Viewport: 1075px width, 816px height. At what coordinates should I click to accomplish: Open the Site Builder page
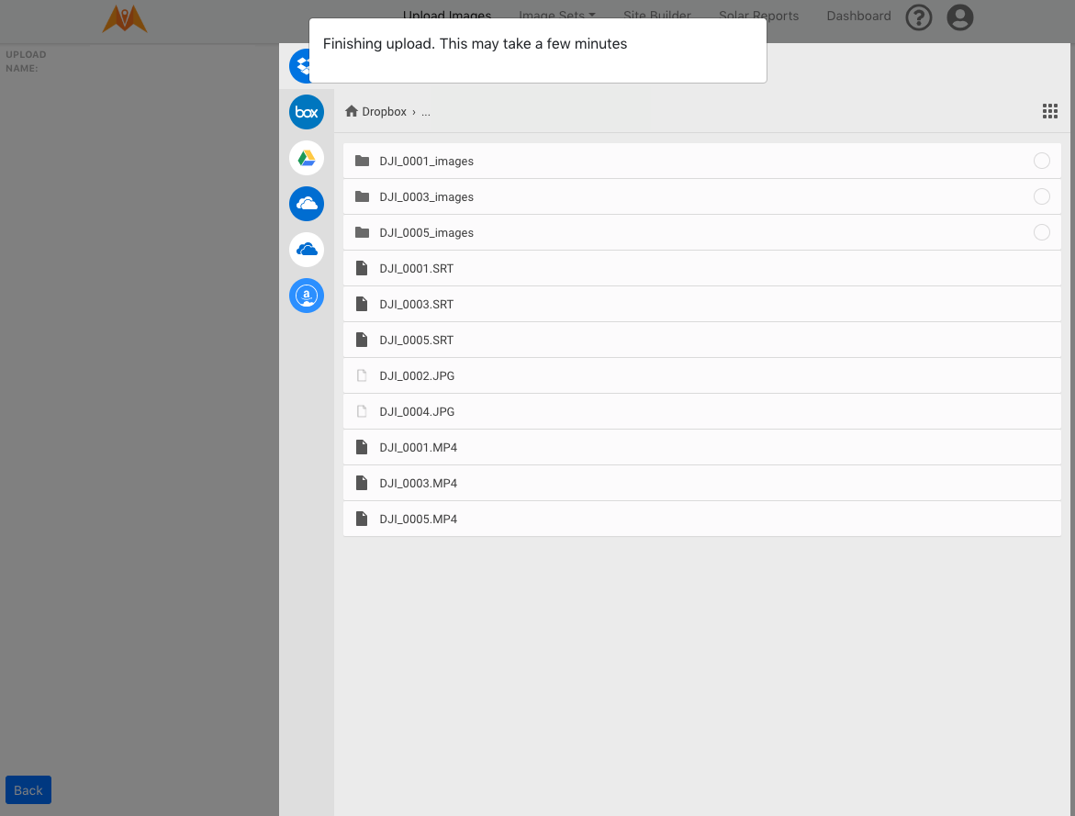click(x=656, y=15)
